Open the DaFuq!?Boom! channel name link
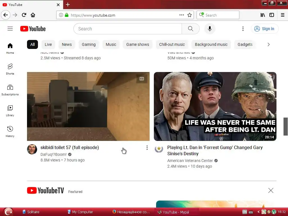Image resolution: width=288 pixels, height=216 pixels. click(x=53, y=154)
